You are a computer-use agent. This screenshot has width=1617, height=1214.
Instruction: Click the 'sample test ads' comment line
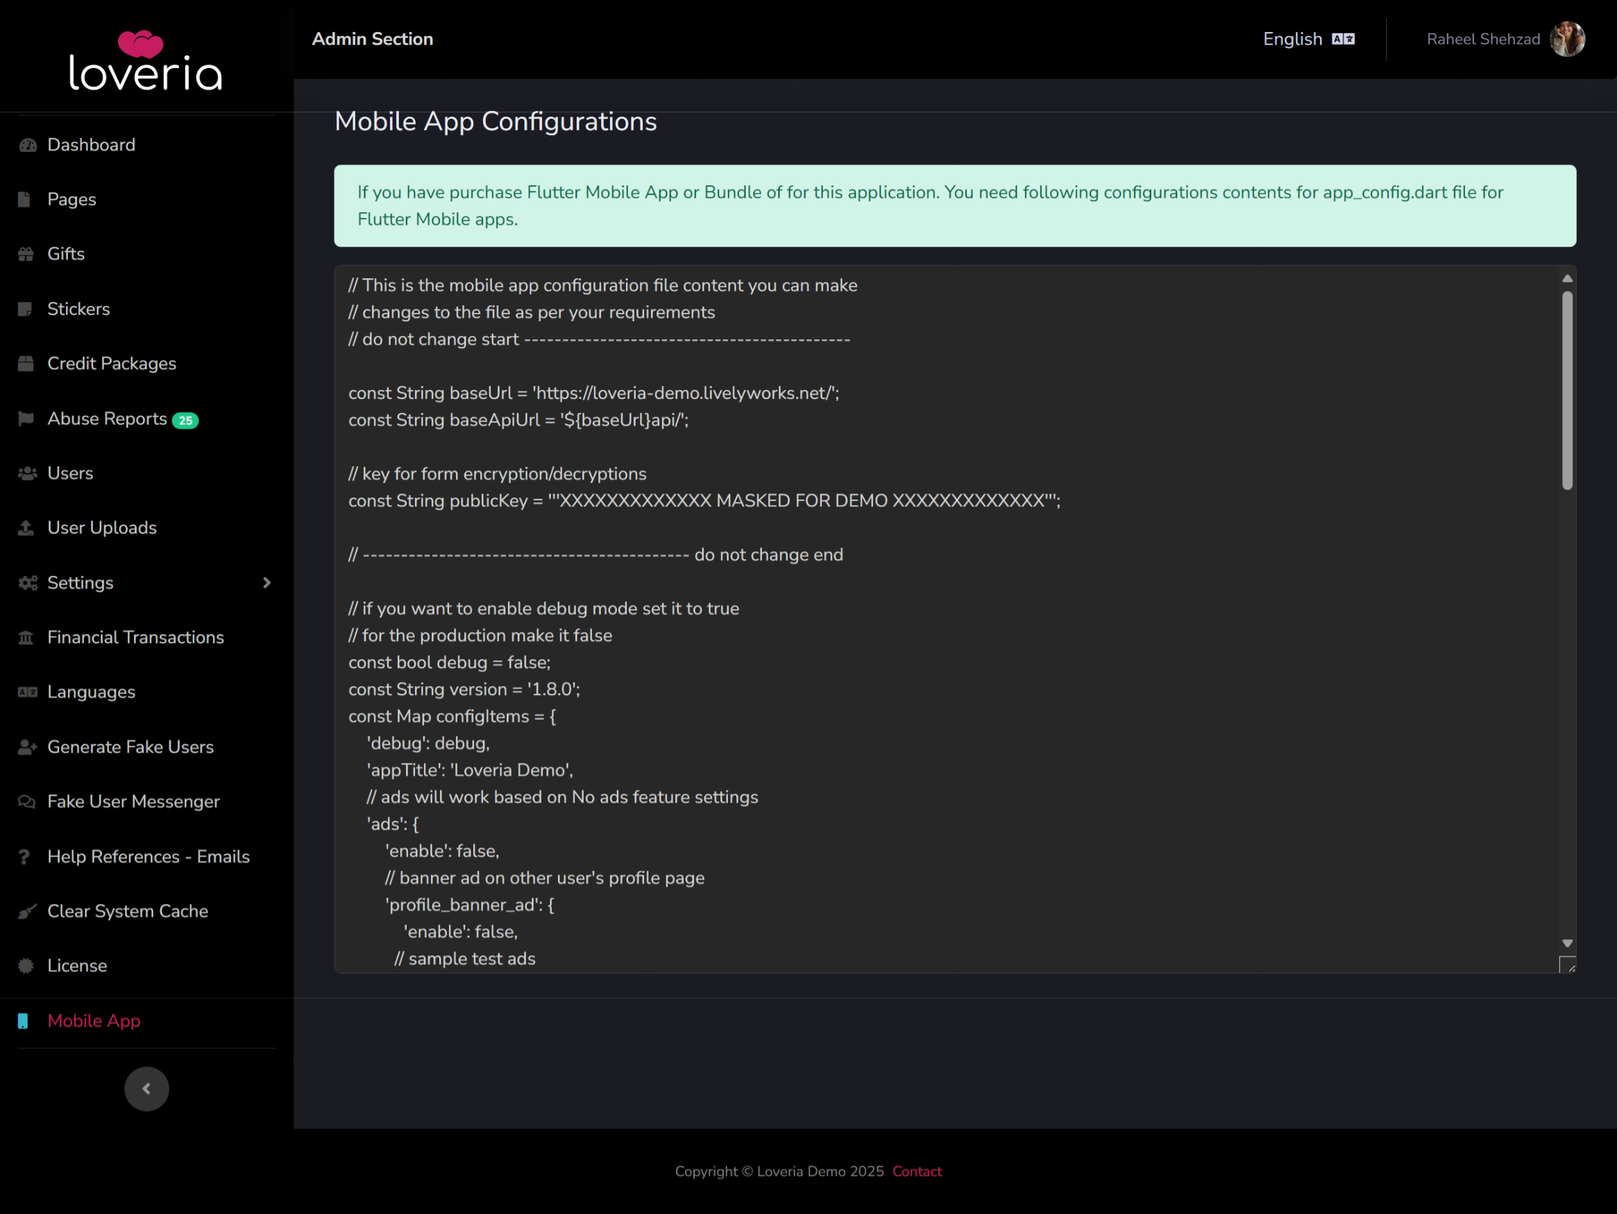465,959
